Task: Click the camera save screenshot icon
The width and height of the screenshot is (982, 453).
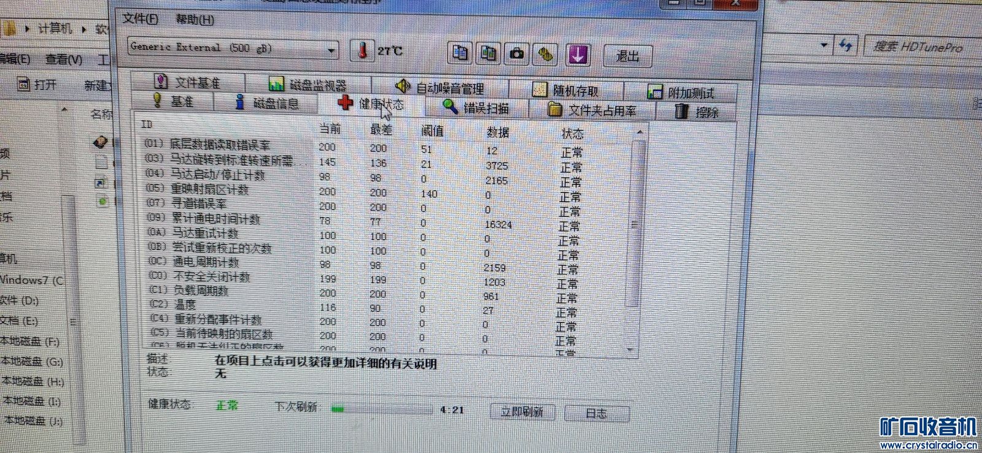Action: (x=517, y=54)
